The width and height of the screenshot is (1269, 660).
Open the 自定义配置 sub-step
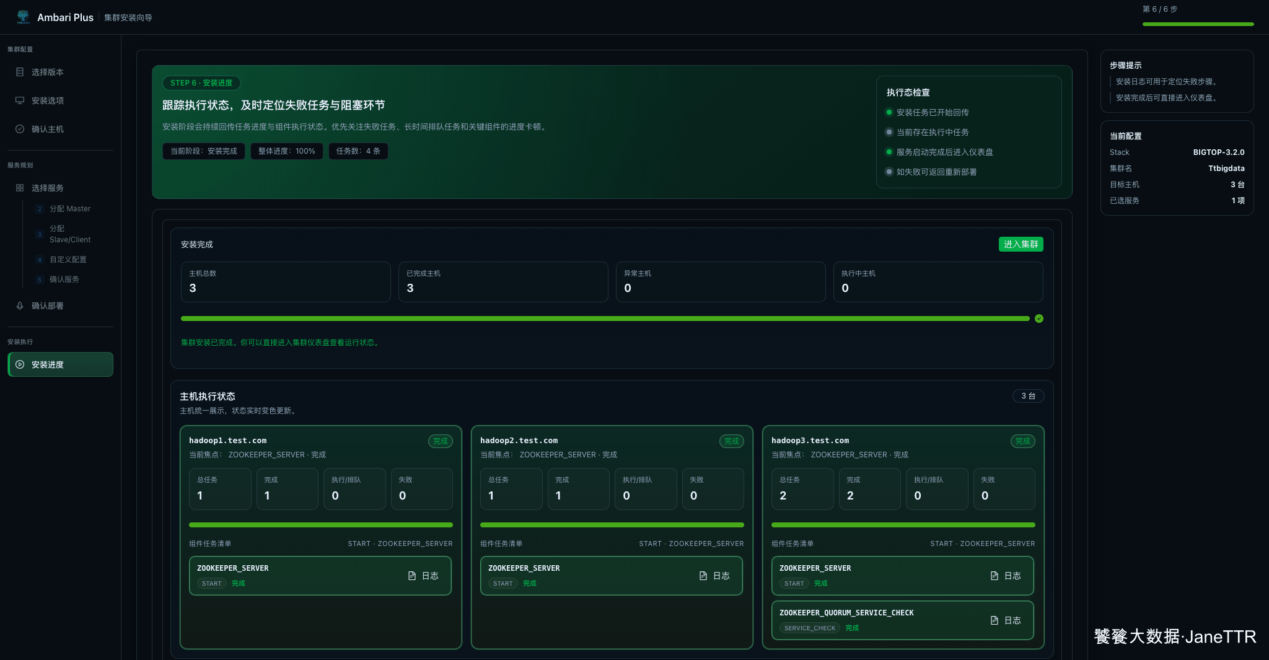pyautogui.click(x=68, y=260)
